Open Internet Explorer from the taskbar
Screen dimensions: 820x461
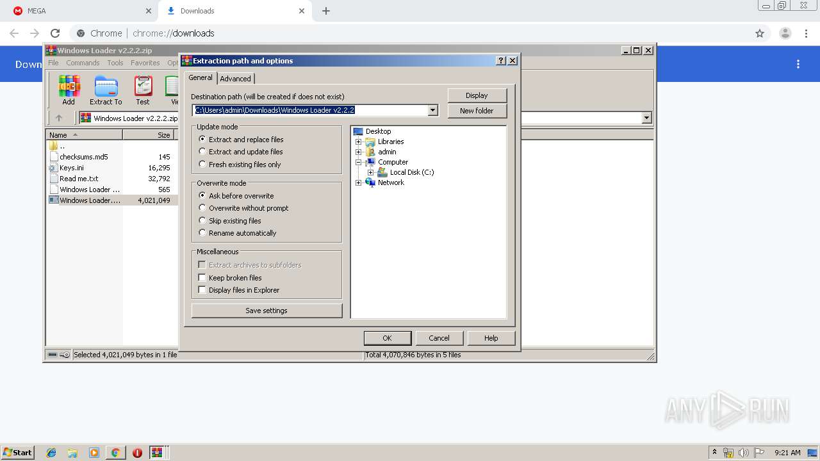(51, 453)
